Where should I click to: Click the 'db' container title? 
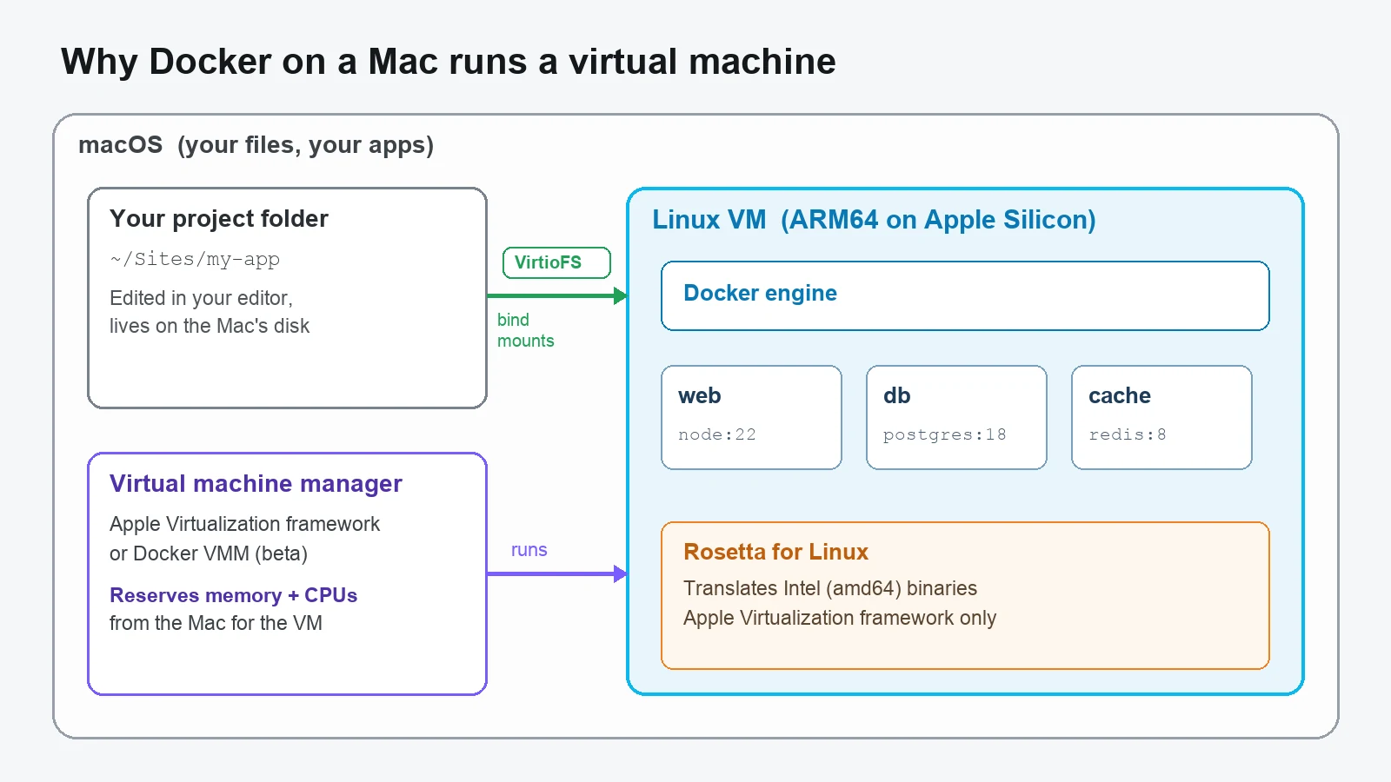pos(896,396)
